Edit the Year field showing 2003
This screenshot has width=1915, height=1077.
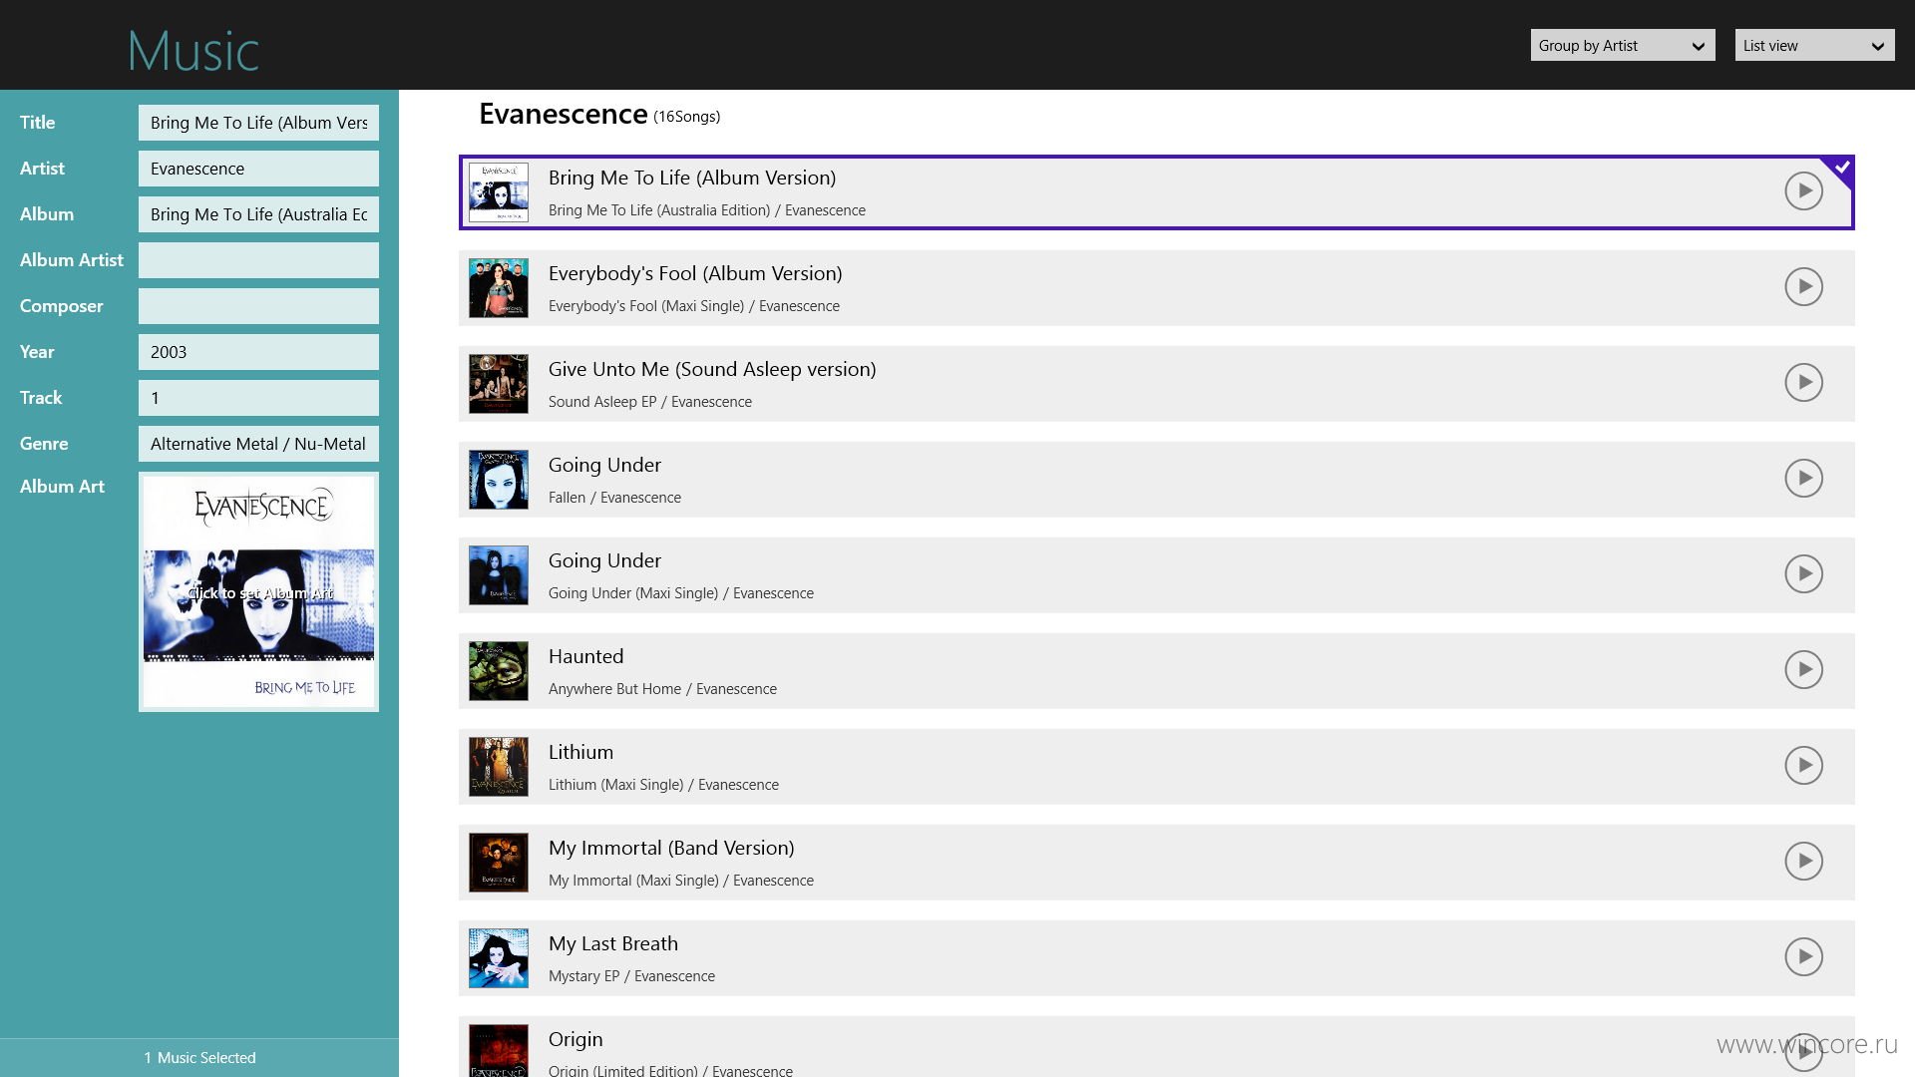click(258, 352)
